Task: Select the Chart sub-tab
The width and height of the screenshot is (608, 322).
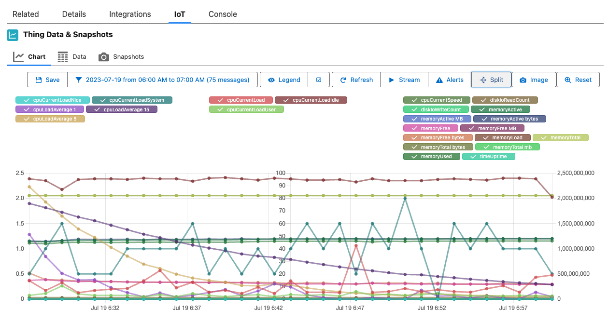Action: 29,57
